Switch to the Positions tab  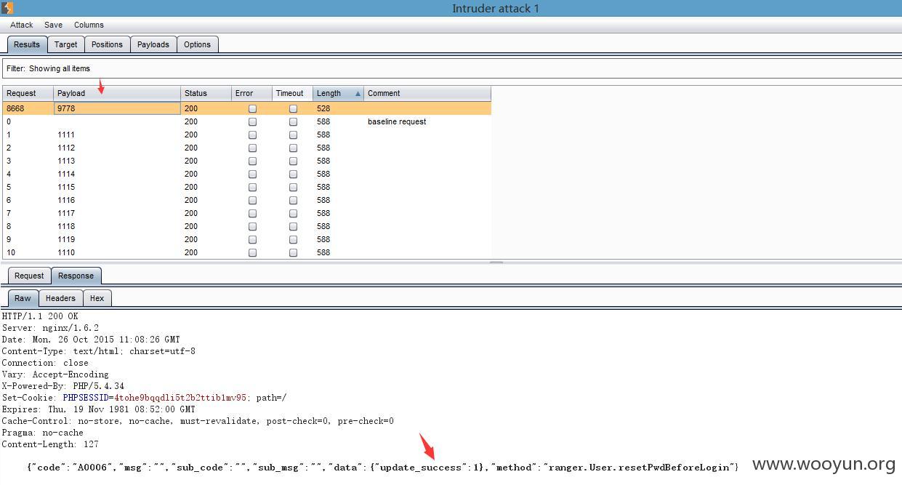click(x=107, y=44)
